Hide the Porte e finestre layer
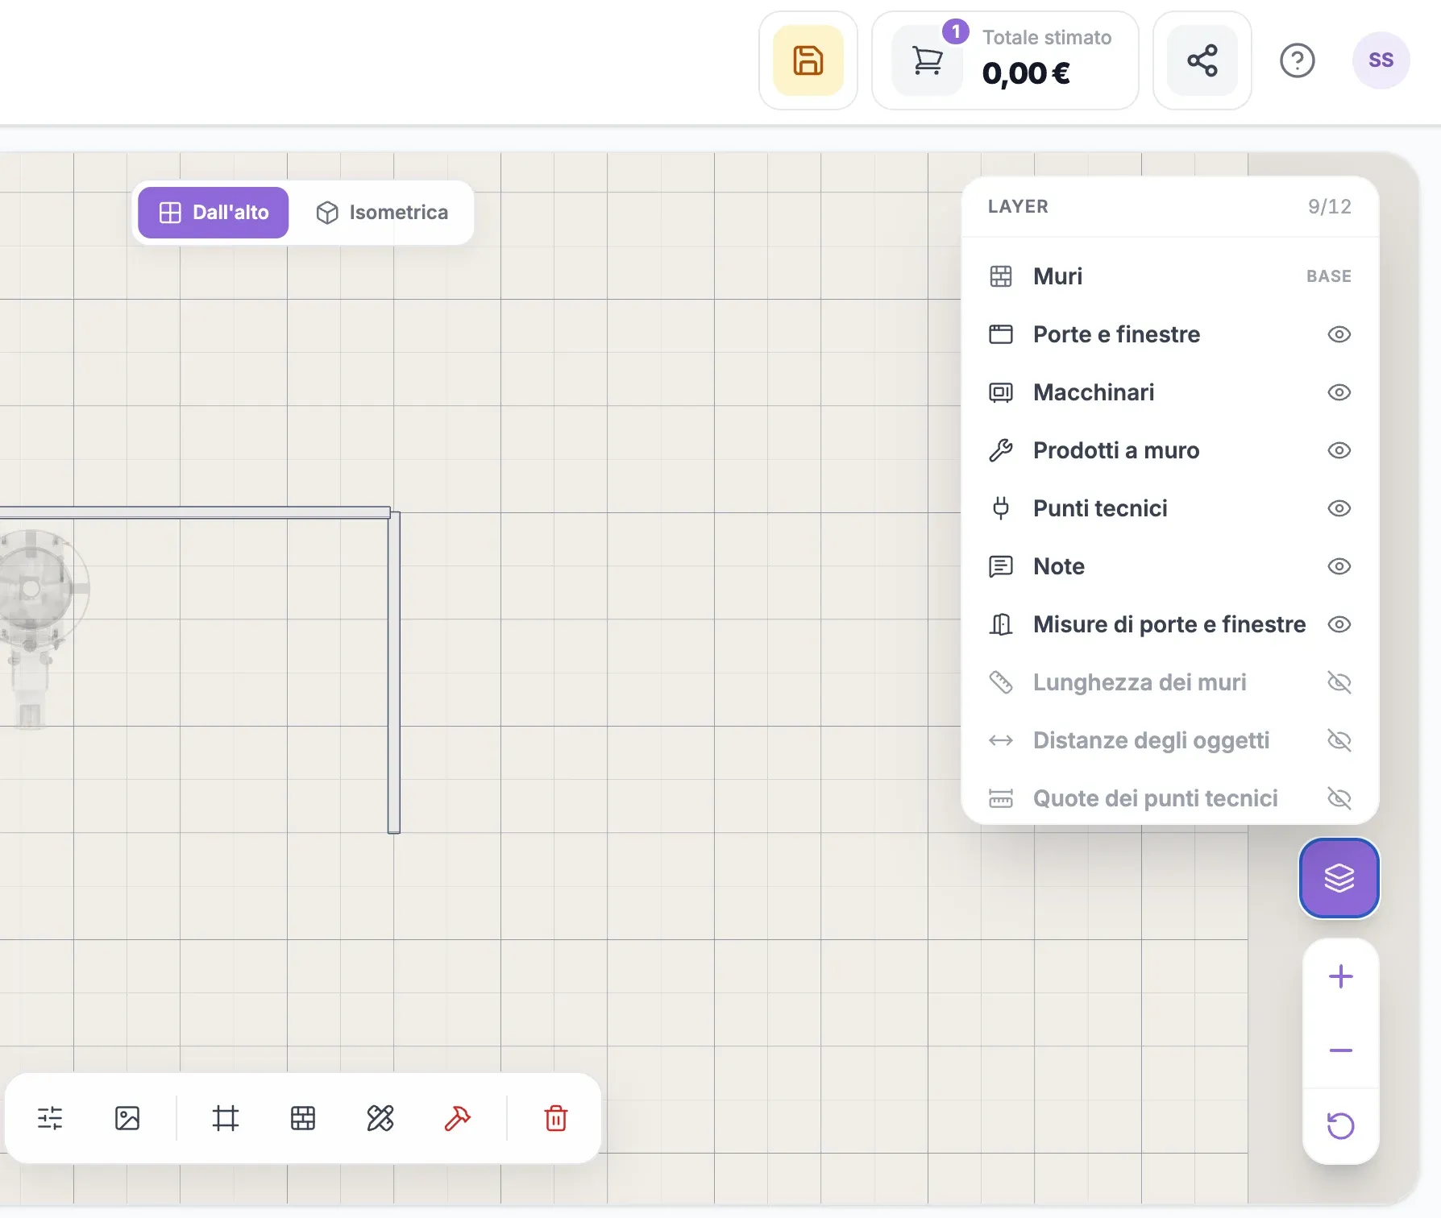1441x1218 pixels. 1339,334
